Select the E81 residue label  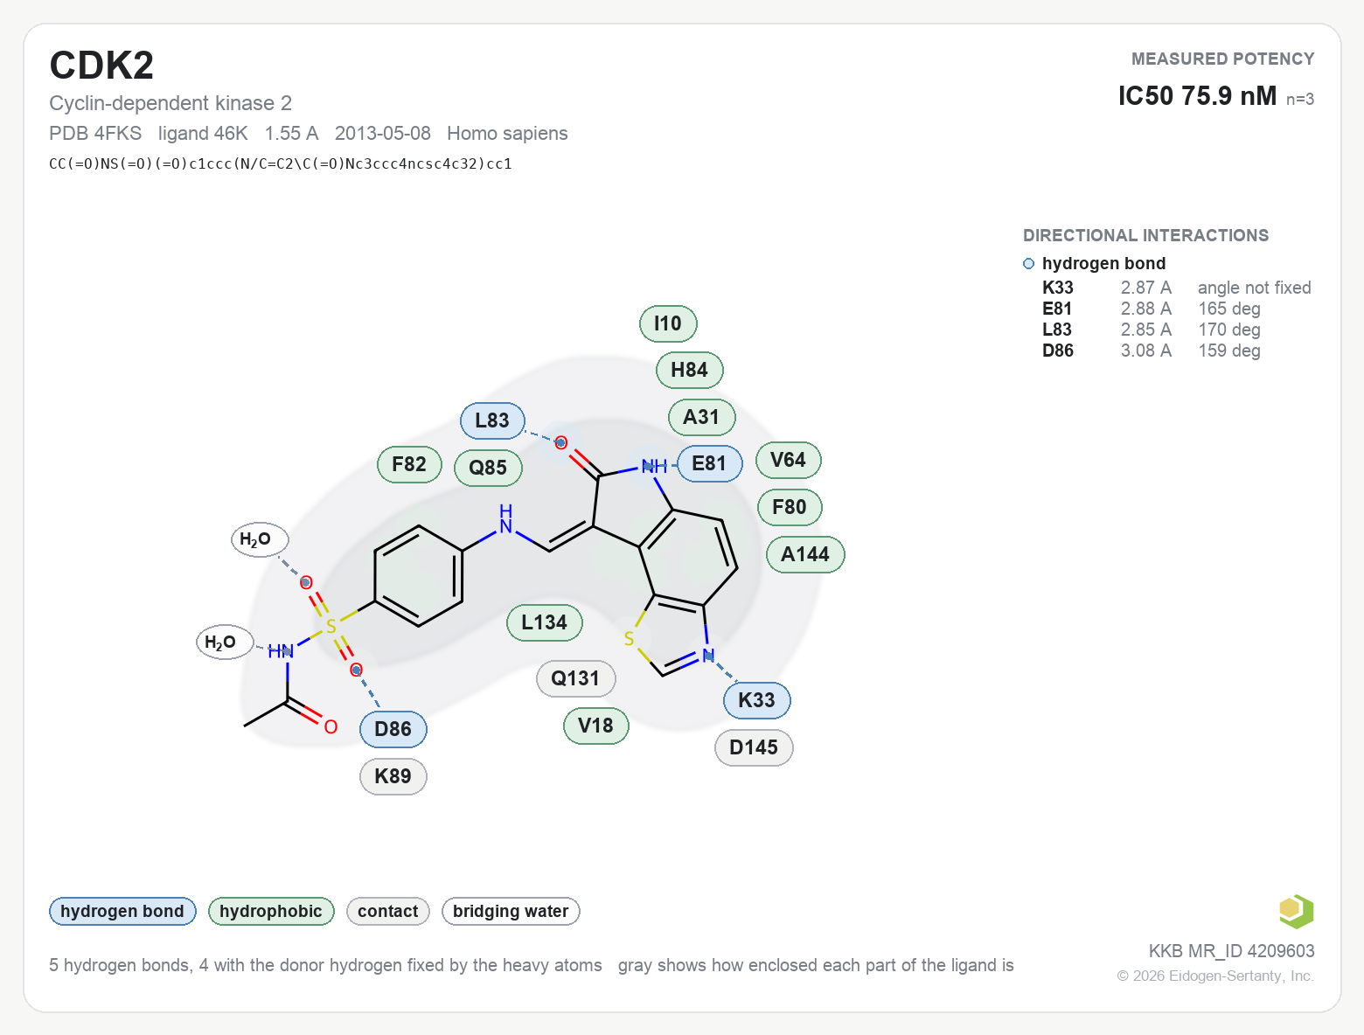(709, 463)
